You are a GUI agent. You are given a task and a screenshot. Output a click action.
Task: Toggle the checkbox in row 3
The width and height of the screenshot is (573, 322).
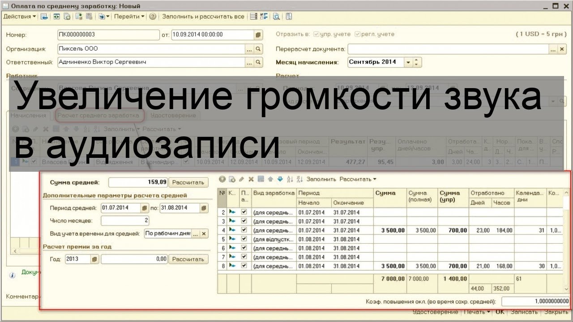[244, 221]
